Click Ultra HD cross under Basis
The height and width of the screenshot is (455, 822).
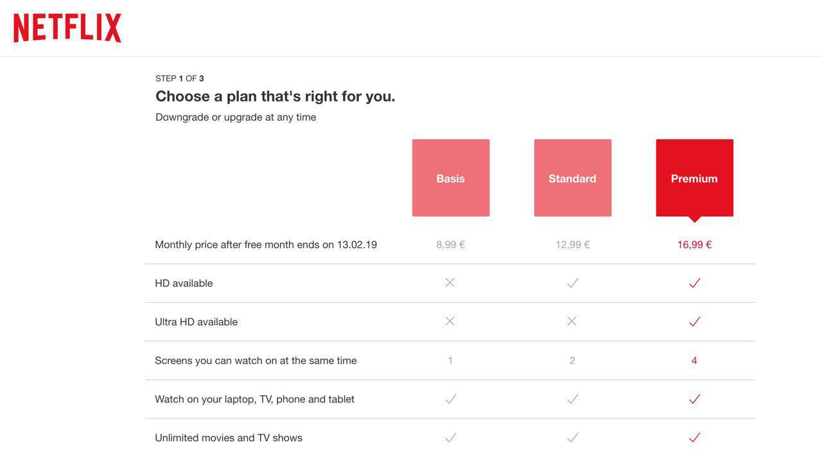pos(450,321)
